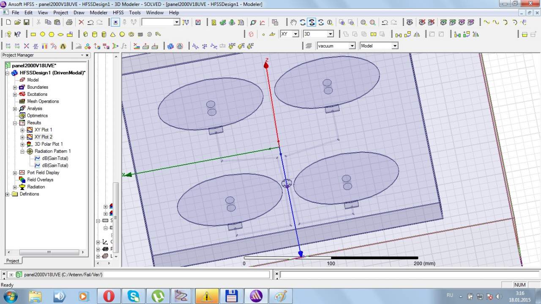Click the Draw cylinder icon
This screenshot has width=541, height=304.
tap(94, 34)
